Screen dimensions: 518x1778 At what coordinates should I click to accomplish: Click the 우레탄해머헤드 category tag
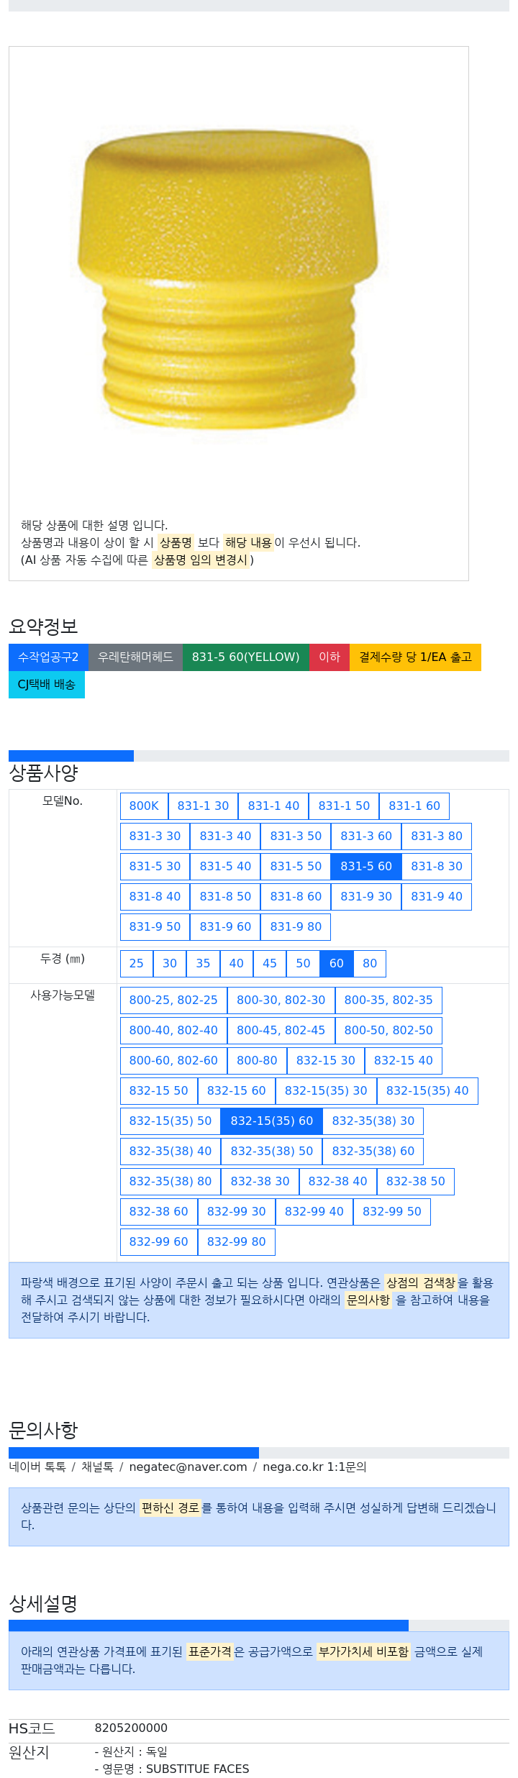(135, 657)
